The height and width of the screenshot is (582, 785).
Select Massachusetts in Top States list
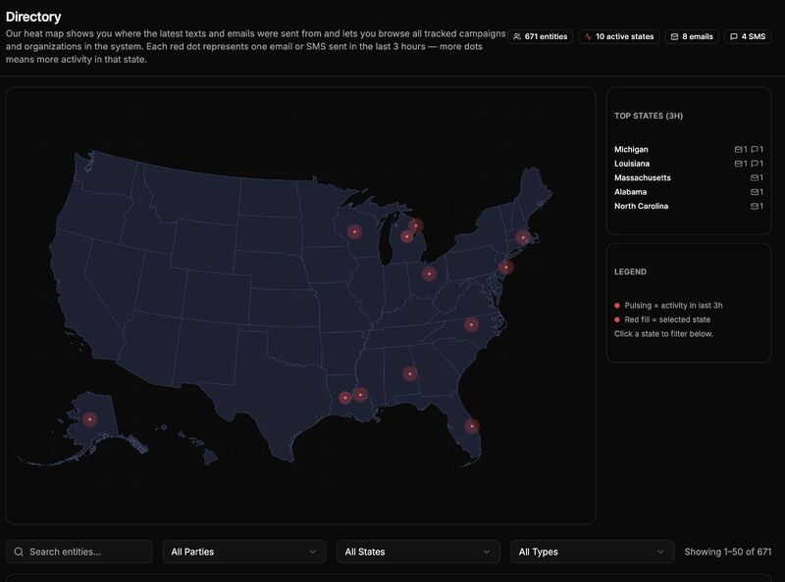tap(689, 177)
